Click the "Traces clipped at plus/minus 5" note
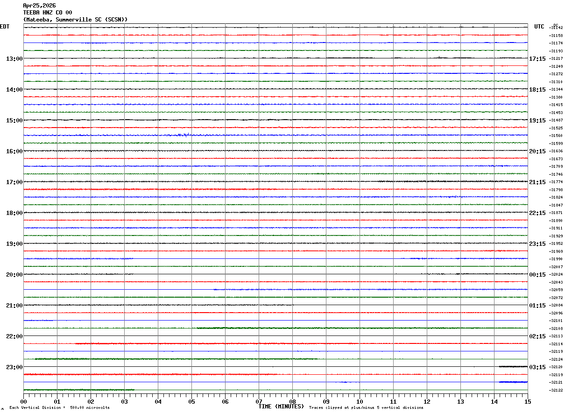565x414 pixels. click(366, 408)
